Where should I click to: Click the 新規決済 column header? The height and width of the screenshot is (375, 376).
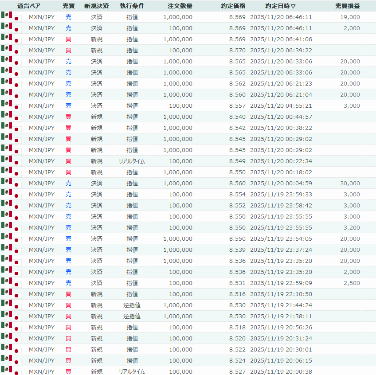tap(96, 6)
